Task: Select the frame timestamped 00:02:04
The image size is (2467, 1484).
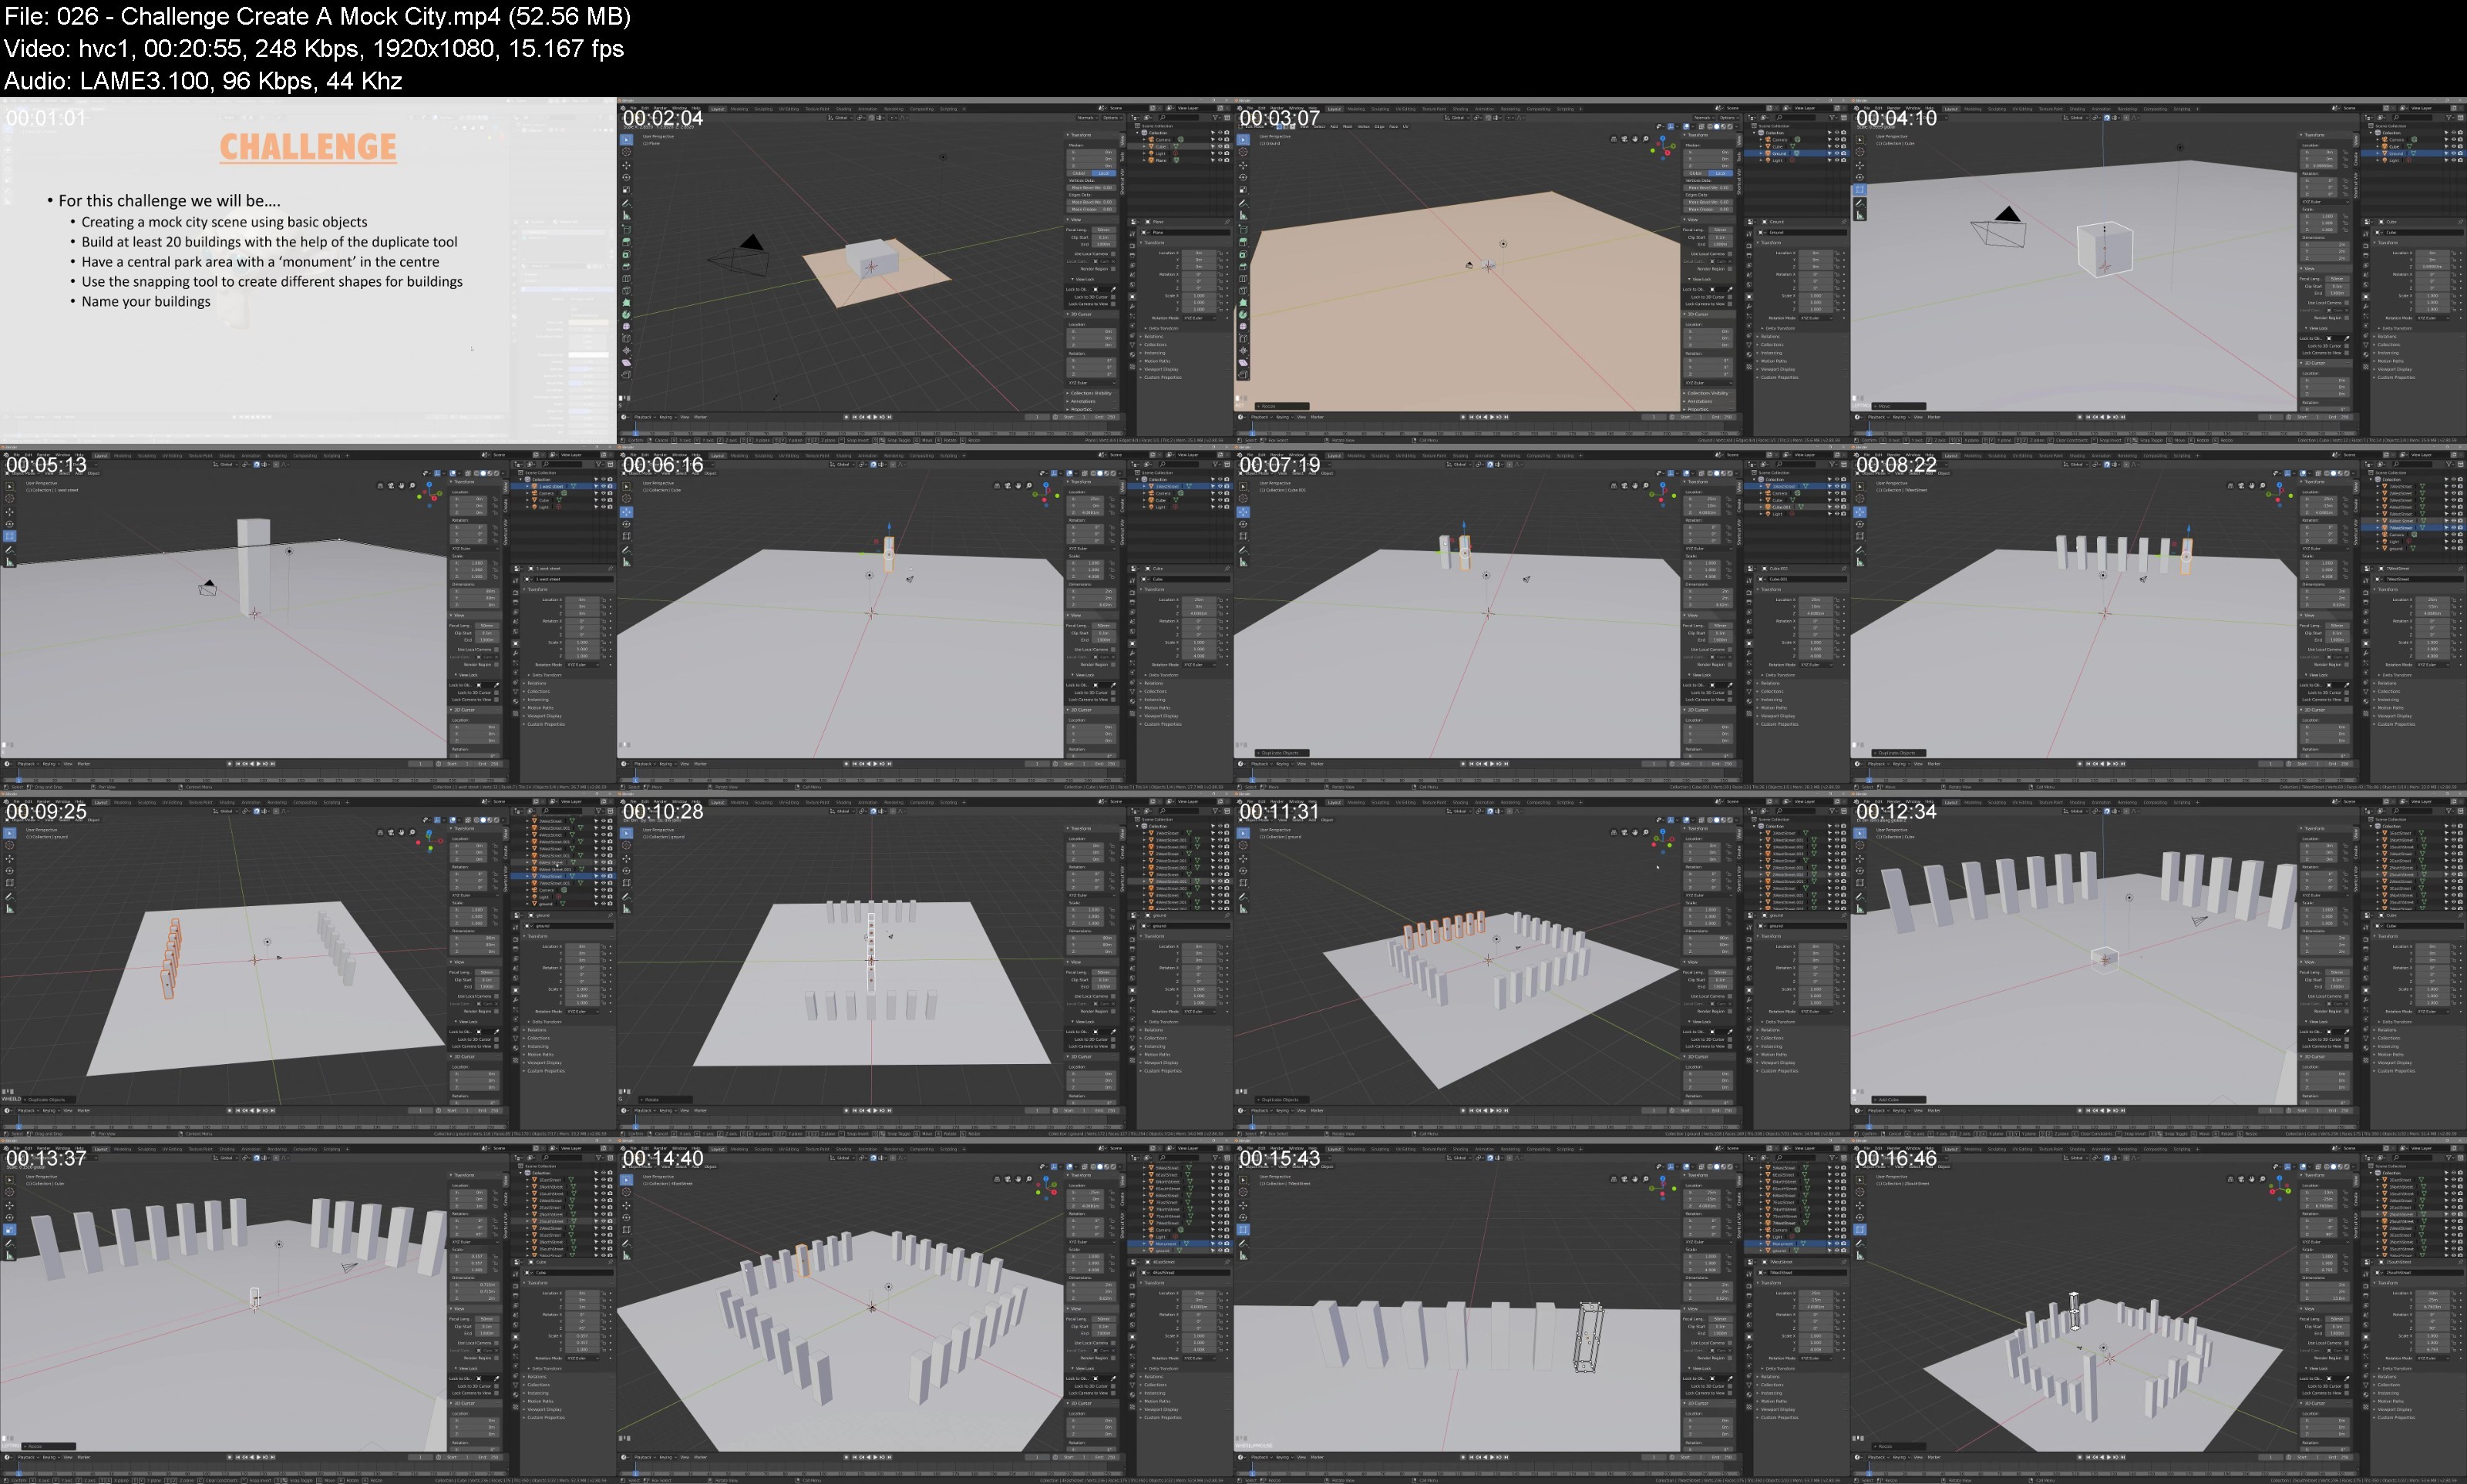Action: pyautogui.click(x=924, y=271)
